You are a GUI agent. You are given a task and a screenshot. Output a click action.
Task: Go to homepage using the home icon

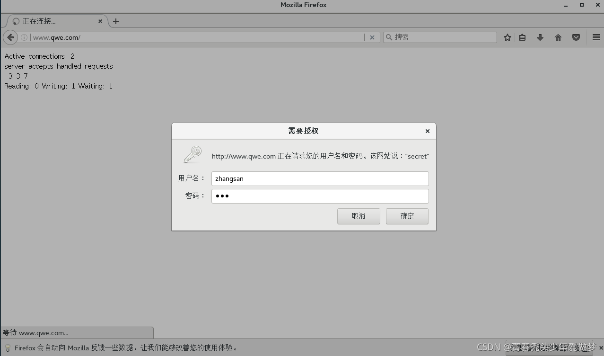point(558,37)
